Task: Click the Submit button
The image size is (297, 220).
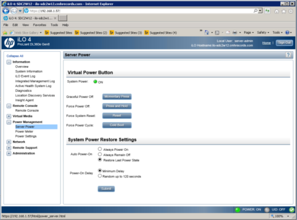Action: tap(106, 189)
